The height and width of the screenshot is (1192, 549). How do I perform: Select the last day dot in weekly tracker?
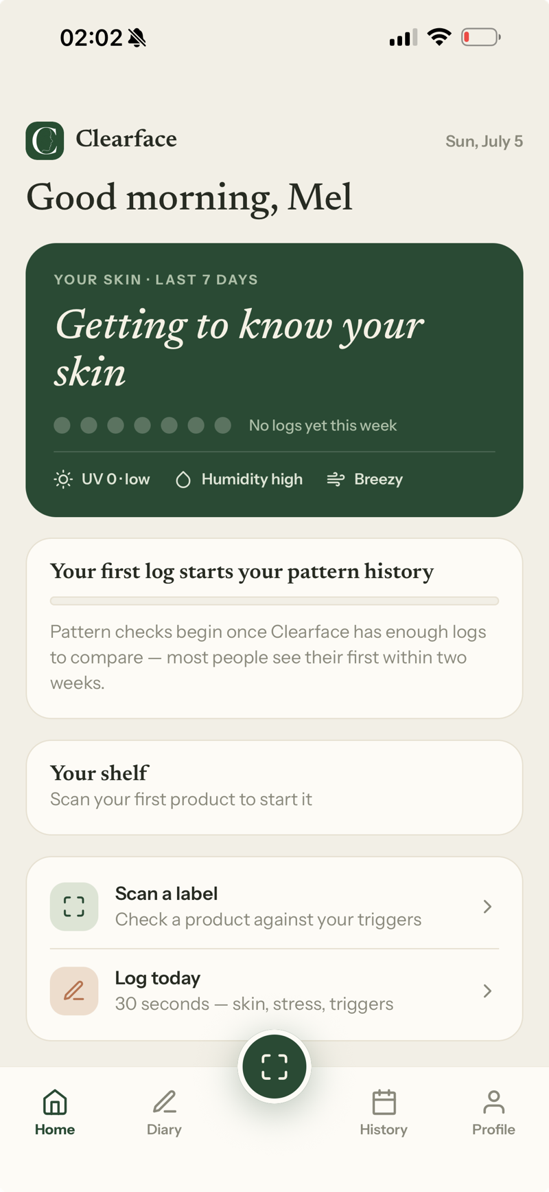click(x=223, y=425)
